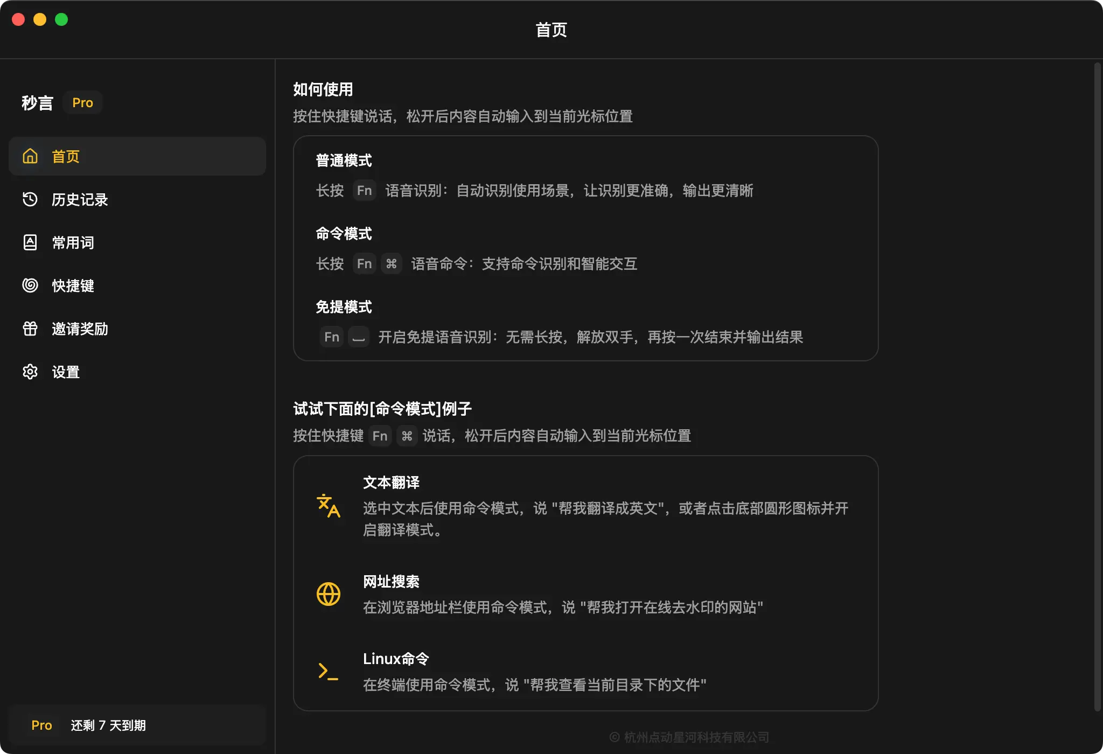Click the globe icon beside 网址搜索
Image resolution: width=1103 pixels, height=754 pixels.
tap(329, 594)
